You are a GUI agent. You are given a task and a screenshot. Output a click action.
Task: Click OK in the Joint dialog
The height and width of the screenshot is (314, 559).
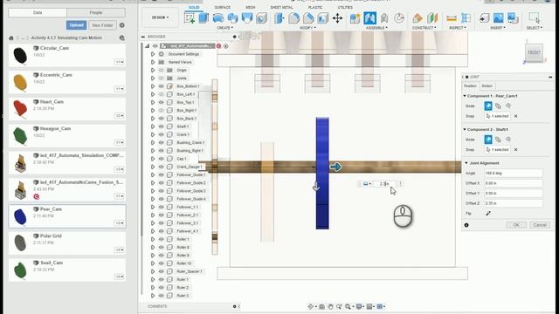516,225
